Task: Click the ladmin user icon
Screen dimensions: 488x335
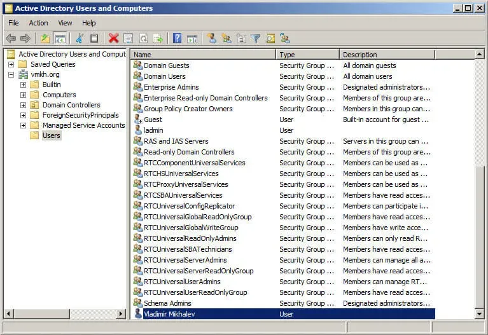Action: 138,130
